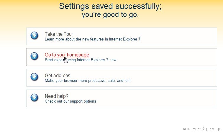The height and width of the screenshot is (133, 223).
Task: Click the www.mycity.co.yu watermark text
Action: point(202,129)
